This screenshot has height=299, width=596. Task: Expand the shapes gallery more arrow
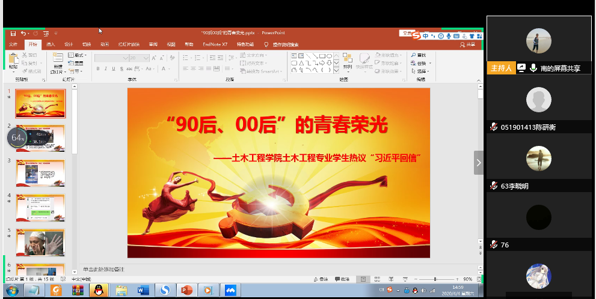(x=336, y=70)
